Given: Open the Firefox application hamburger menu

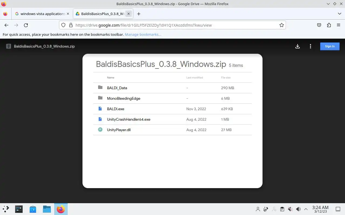Looking at the screenshot, I should click(x=339, y=25).
